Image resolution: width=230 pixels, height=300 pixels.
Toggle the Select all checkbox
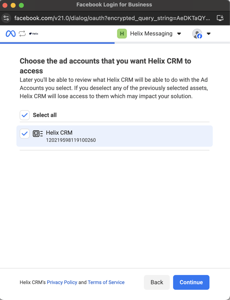tap(25, 115)
